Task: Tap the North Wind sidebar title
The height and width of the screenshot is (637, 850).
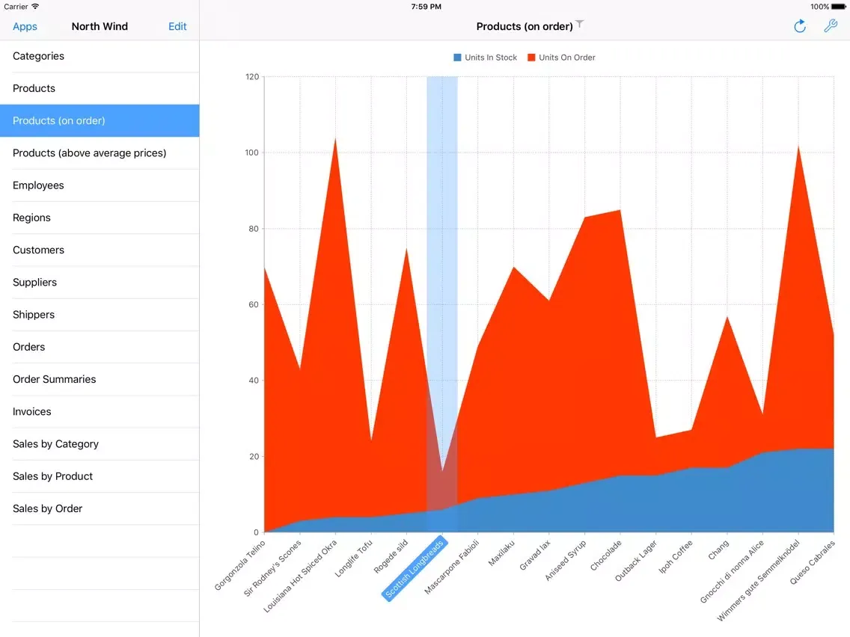Action: pos(100,27)
